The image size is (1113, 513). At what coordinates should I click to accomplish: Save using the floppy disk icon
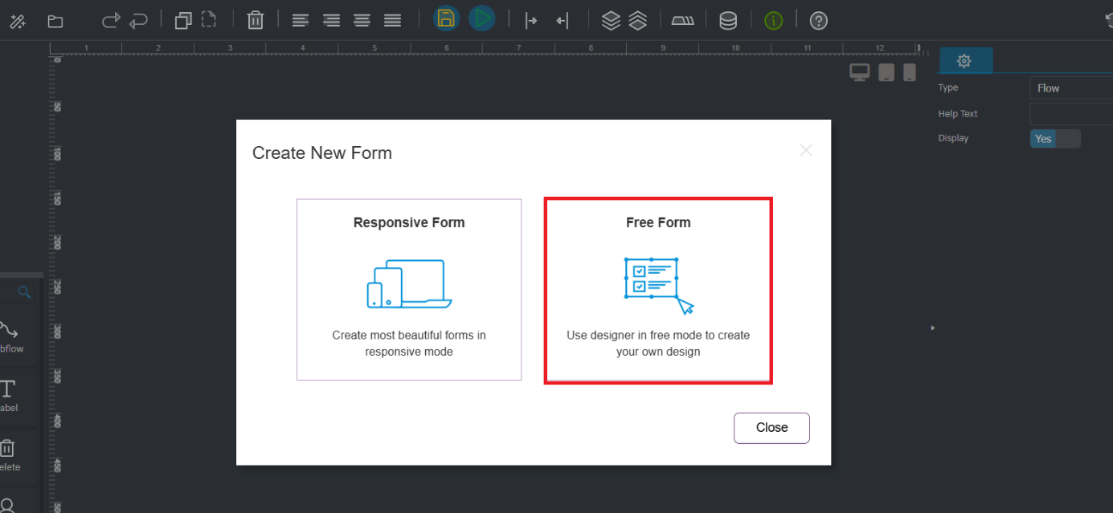[446, 18]
